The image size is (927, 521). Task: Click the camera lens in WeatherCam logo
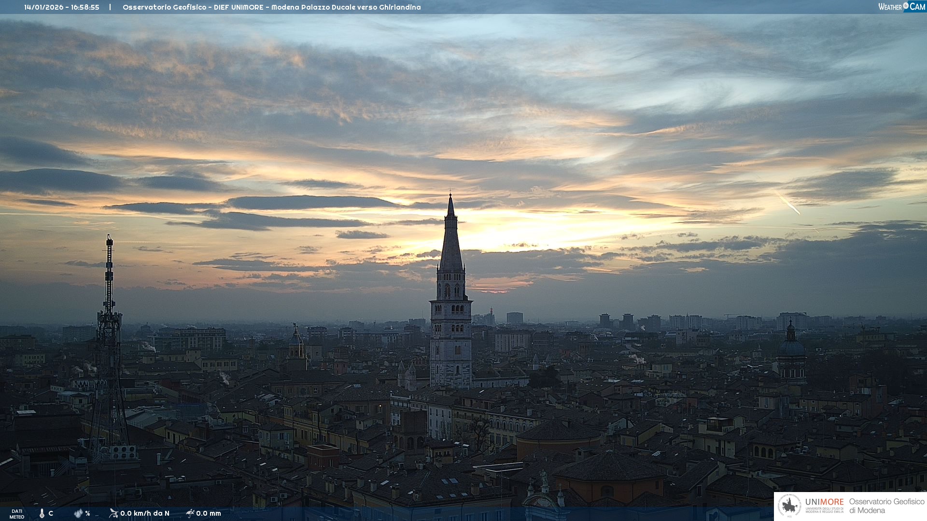tap(906, 6)
